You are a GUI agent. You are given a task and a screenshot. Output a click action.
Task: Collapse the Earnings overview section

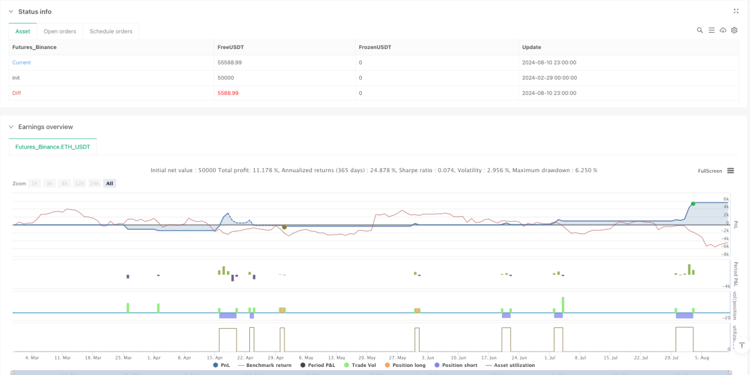(11, 127)
